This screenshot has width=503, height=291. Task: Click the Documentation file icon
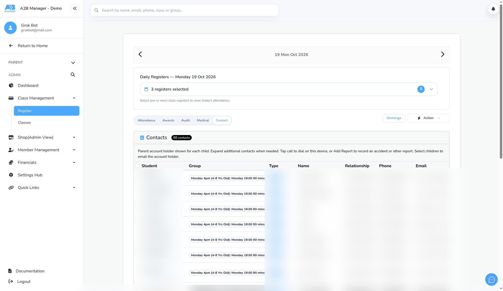(10, 271)
